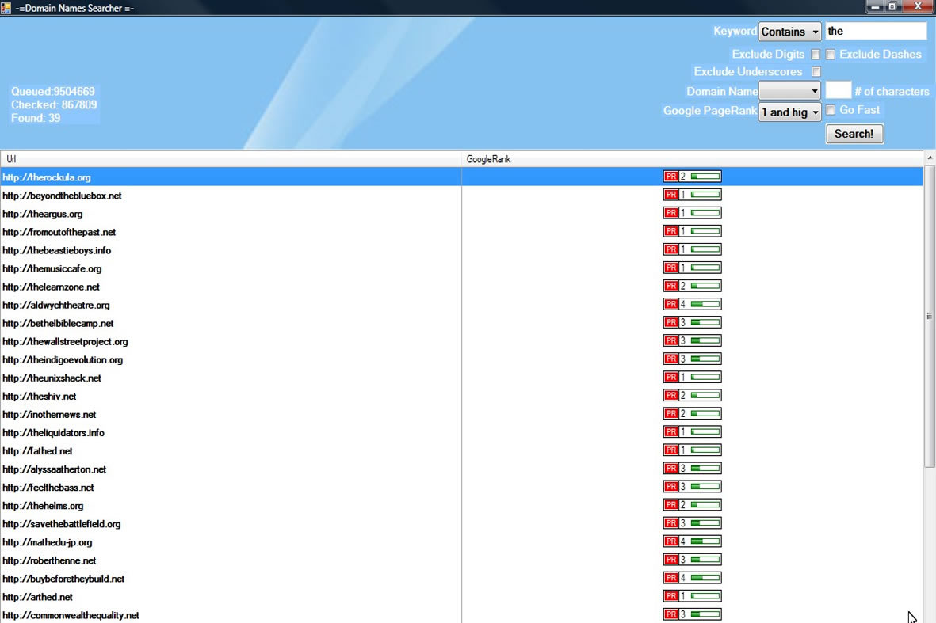The width and height of the screenshot is (936, 623).
Task: Click the PageRank badge for thewallstreetproject.org
Action: [693, 340]
